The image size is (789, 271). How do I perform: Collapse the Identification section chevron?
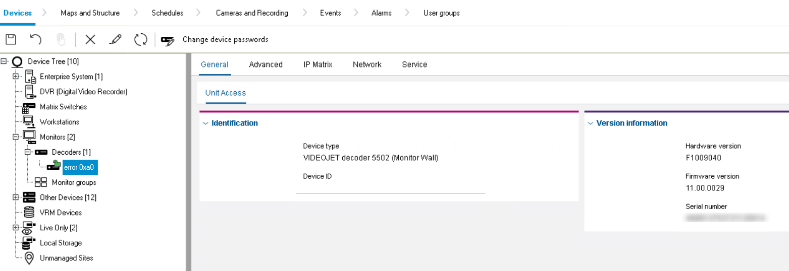(x=205, y=123)
